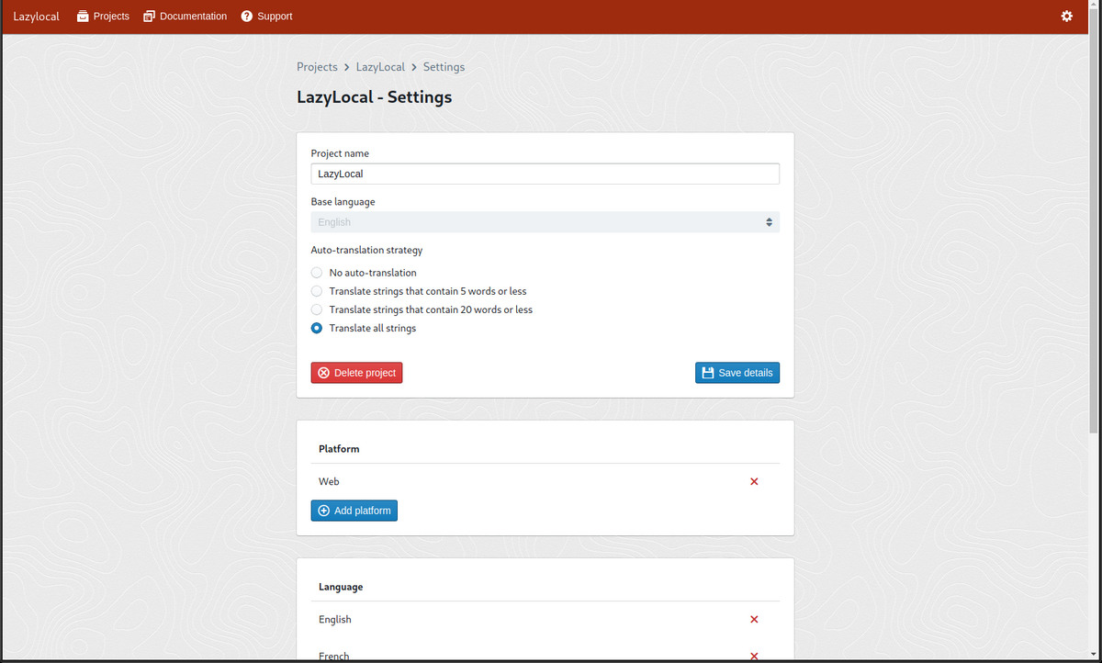Open the Base language dropdown
This screenshot has height=663, width=1102.
pyautogui.click(x=545, y=222)
